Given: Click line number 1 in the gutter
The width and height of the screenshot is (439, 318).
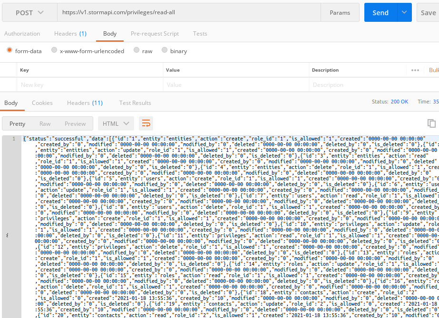Looking at the screenshot, I should pyautogui.click(x=13, y=139).
